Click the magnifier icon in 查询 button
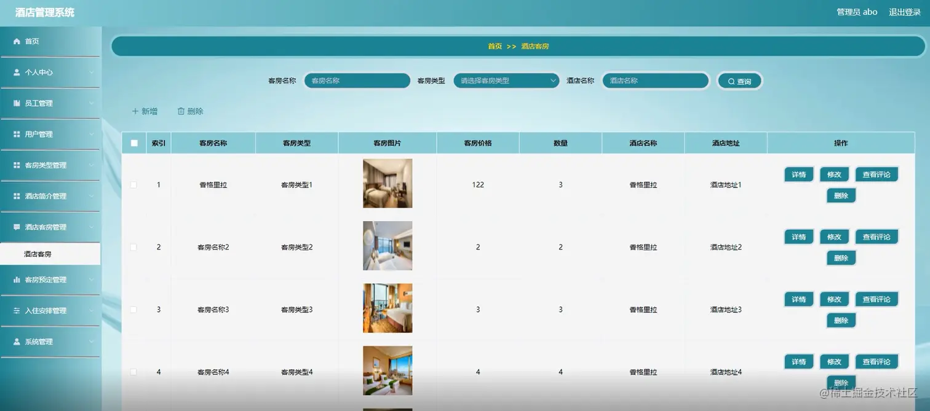The width and height of the screenshot is (930, 411). point(731,81)
